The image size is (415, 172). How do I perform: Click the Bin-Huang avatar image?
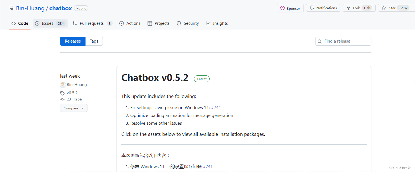(x=63, y=85)
